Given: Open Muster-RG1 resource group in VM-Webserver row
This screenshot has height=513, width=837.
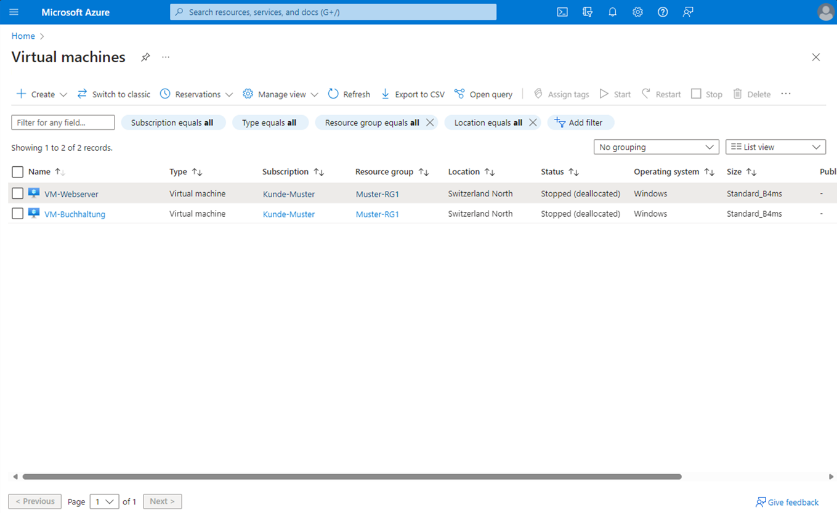Looking at the screenshot, I should click(x=378, y=194).
